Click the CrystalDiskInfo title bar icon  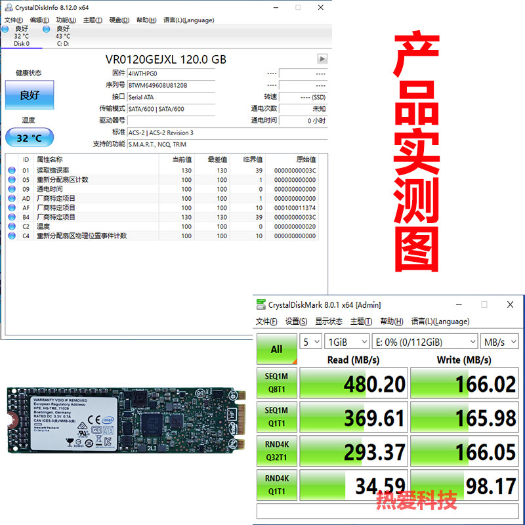(x=9, y=7)
